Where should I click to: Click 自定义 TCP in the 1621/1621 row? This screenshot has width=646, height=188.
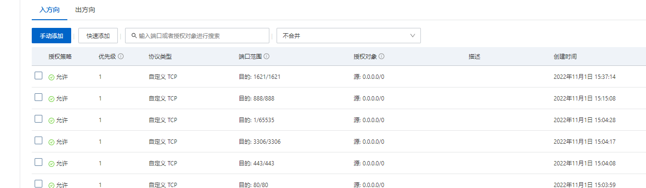coord(163,77)
